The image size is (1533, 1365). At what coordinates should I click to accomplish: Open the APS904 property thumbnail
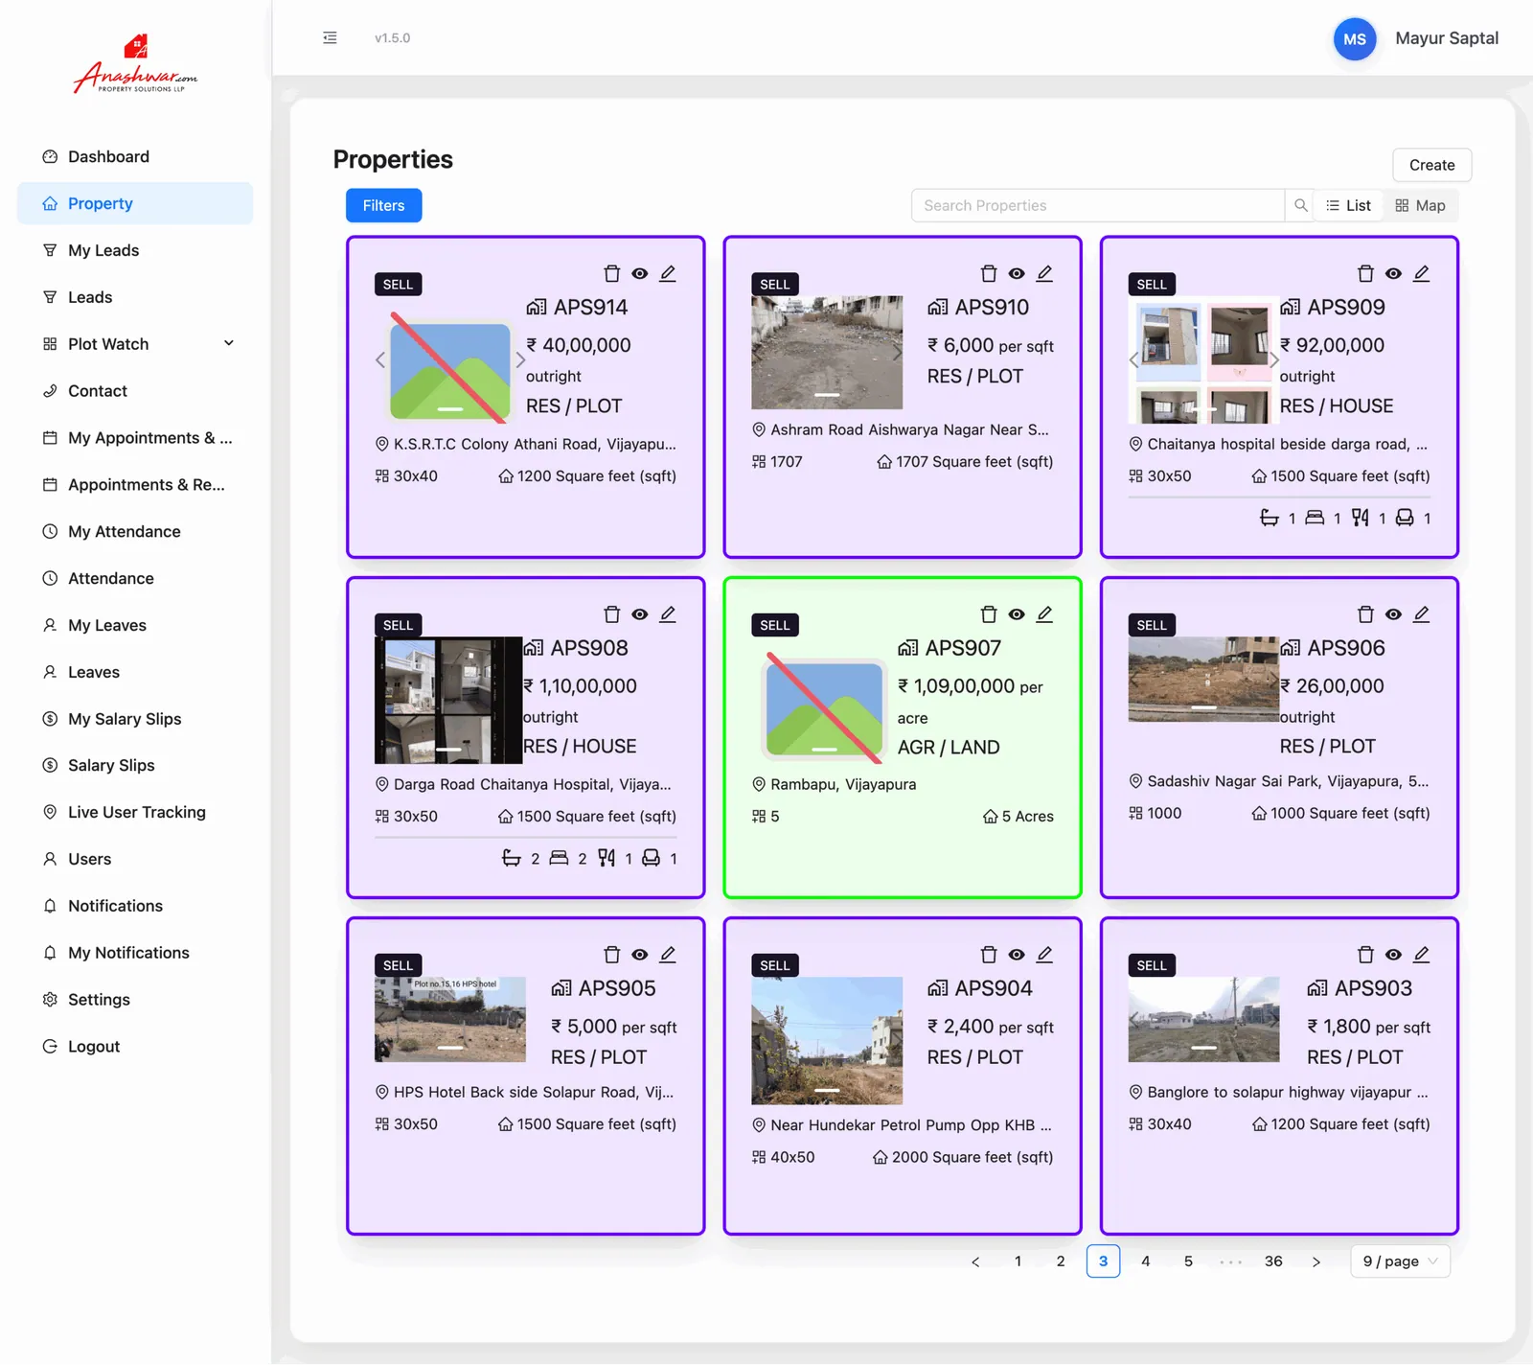pyautogui.click(x=827, y=1041)
